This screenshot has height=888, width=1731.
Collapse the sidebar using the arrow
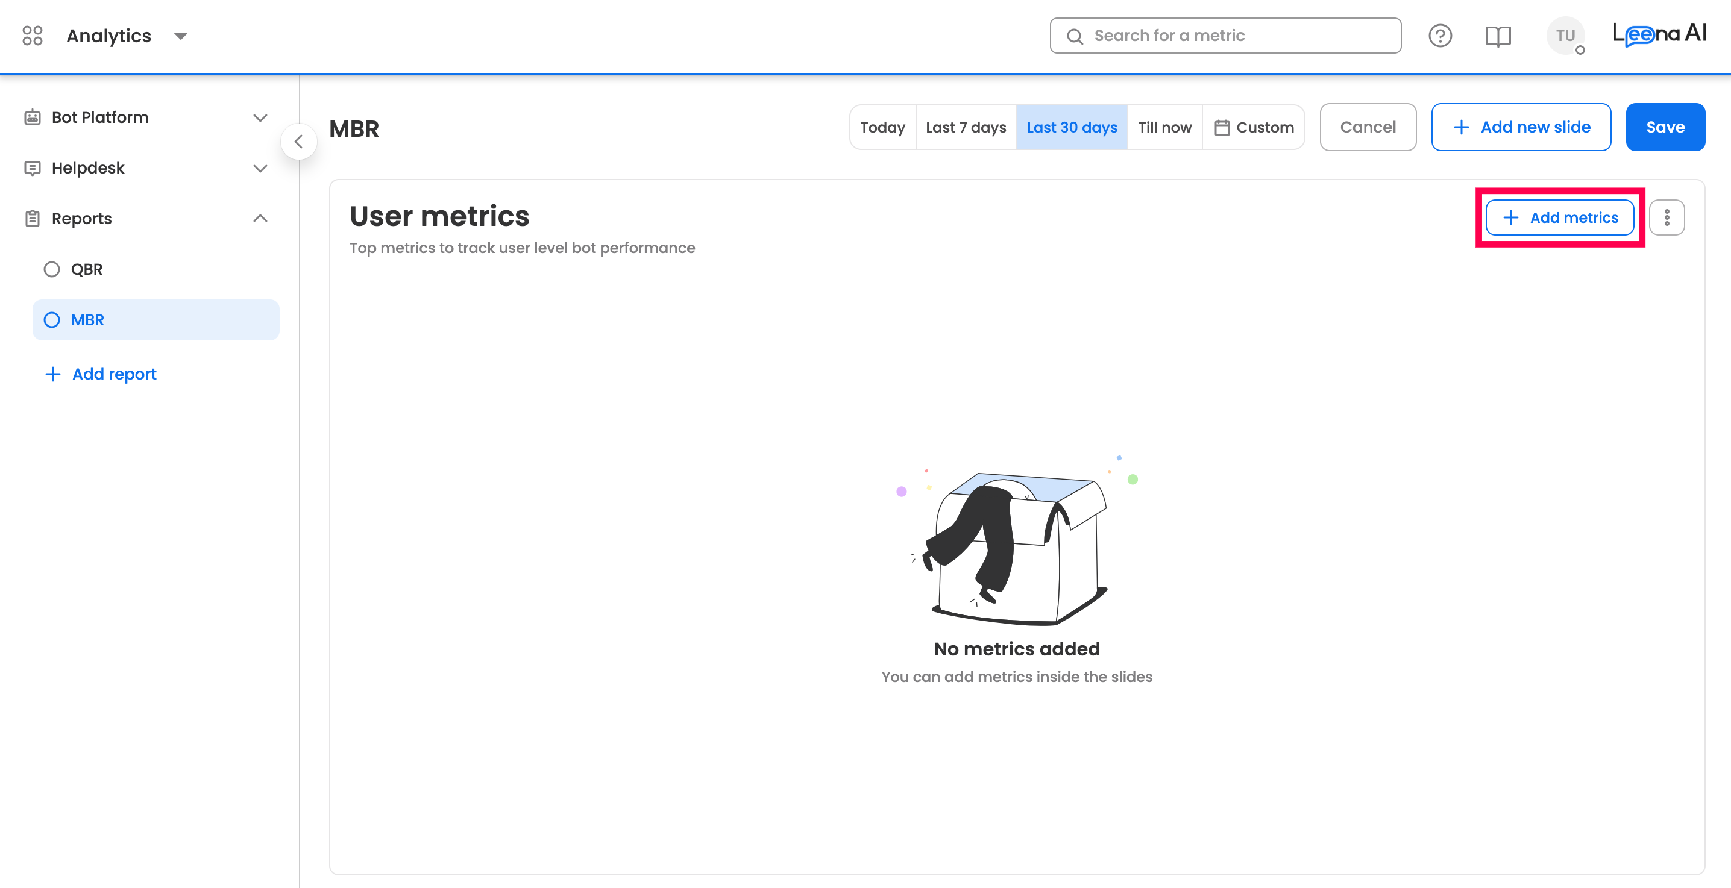298,142
